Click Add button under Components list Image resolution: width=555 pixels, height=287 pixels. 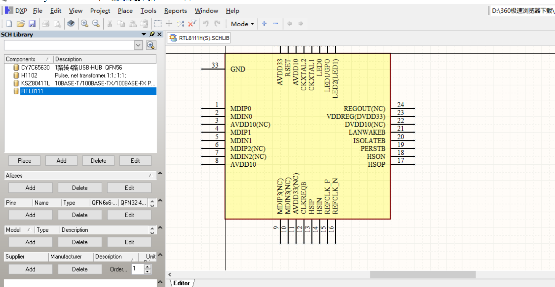click(62, 161)
